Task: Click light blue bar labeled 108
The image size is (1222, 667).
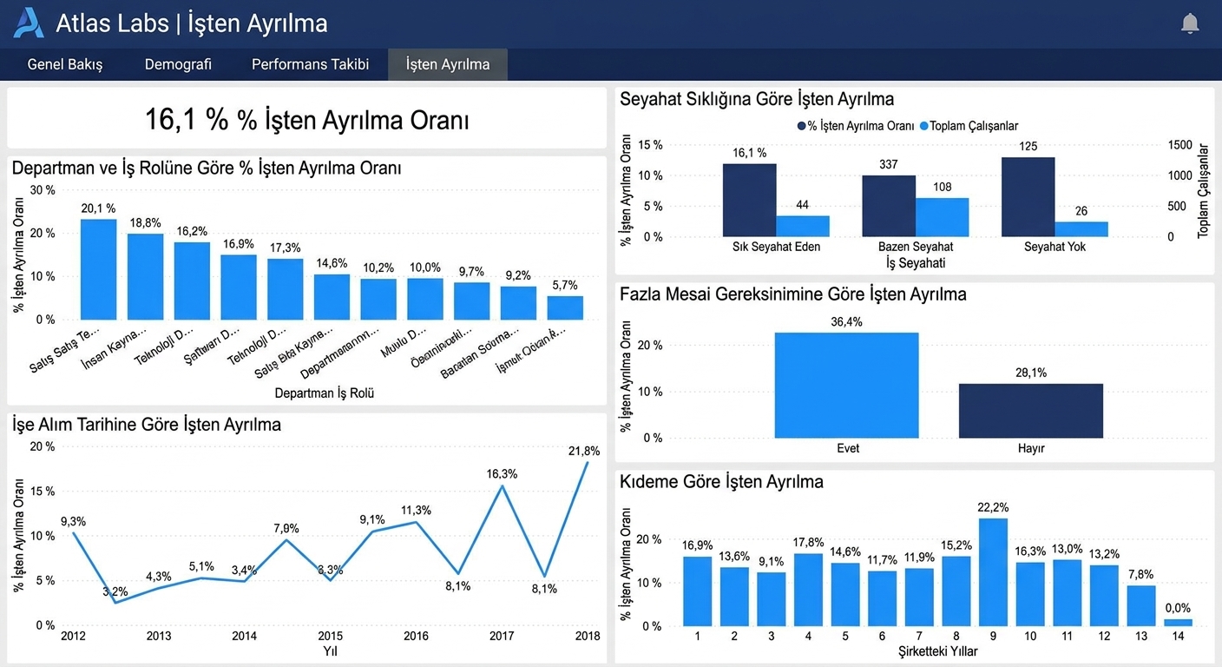Action: click(942, 217)
